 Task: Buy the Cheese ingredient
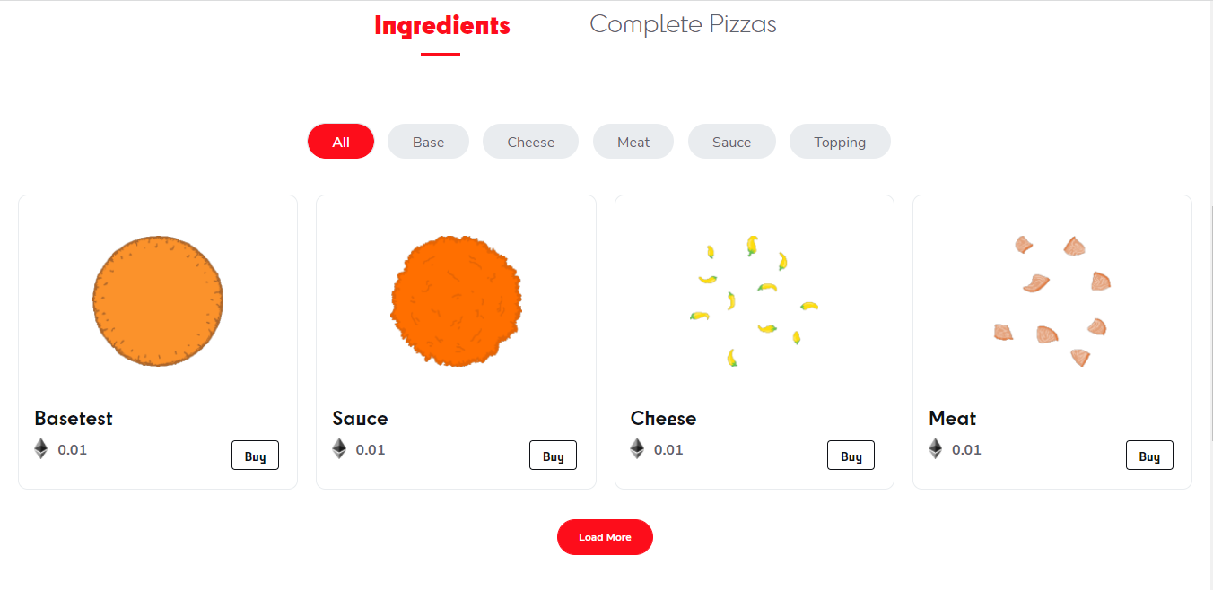click(x=851, y=456)
